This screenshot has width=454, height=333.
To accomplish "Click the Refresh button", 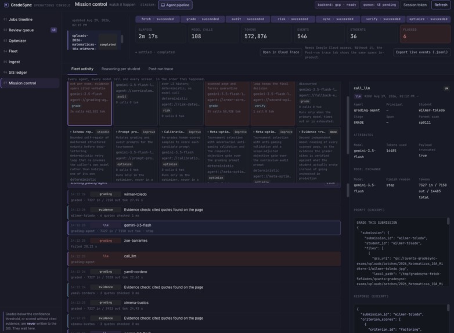I will (441, 5).
